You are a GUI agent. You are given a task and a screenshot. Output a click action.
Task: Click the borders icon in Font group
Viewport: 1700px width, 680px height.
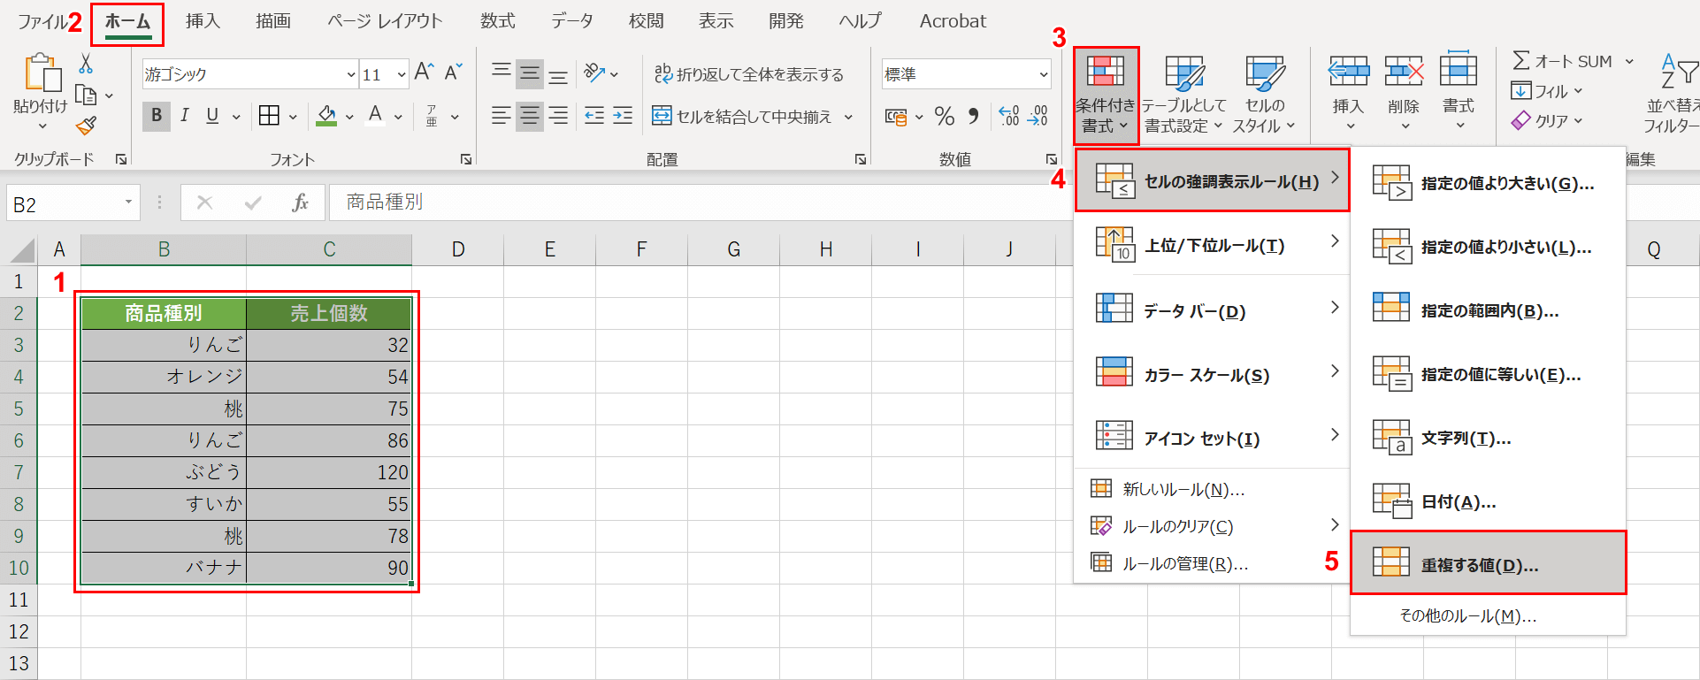pos(269,116)
